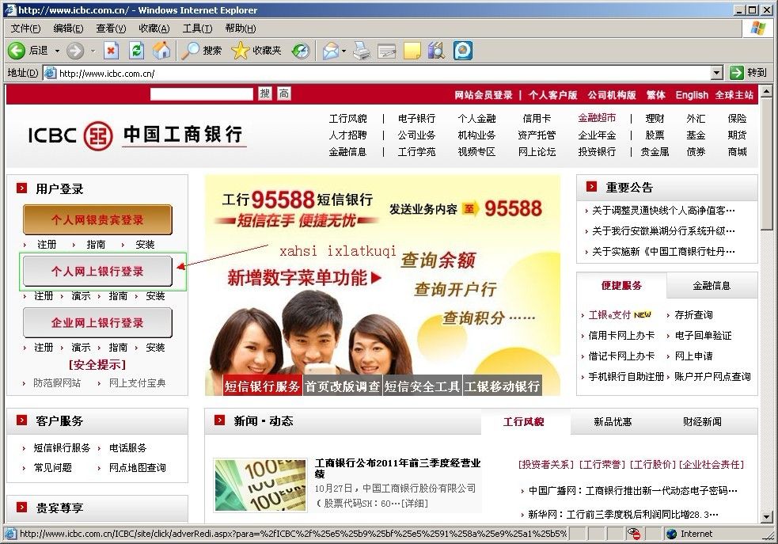Click the Edit page toolbar icon
Image resolution: width=778 pixels, height=544 pixels.
coord(386,51)
